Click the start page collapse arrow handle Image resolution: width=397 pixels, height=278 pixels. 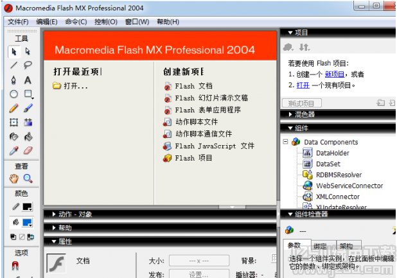(232, 207)
